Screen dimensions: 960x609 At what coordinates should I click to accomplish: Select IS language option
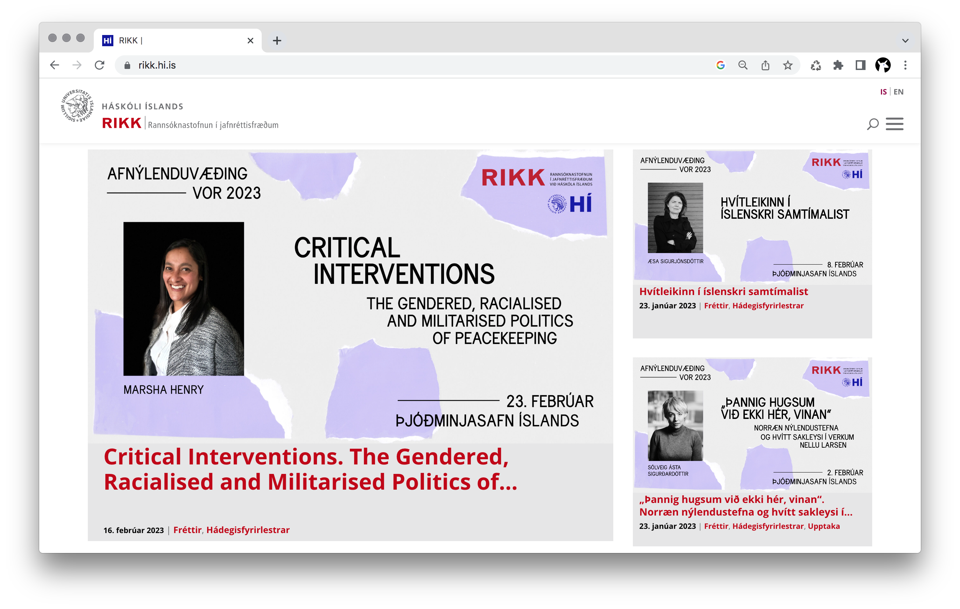[x=883, y=92]
